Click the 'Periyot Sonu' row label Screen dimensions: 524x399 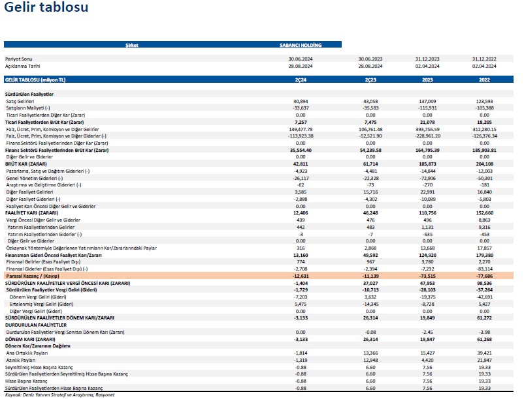19,59
